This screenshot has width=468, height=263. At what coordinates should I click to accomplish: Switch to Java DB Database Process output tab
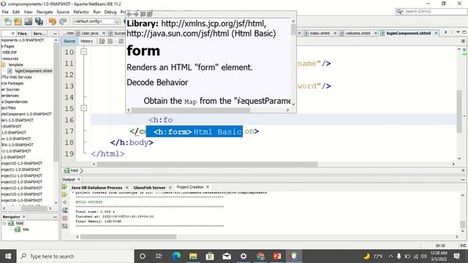click(x=97, y=188)
